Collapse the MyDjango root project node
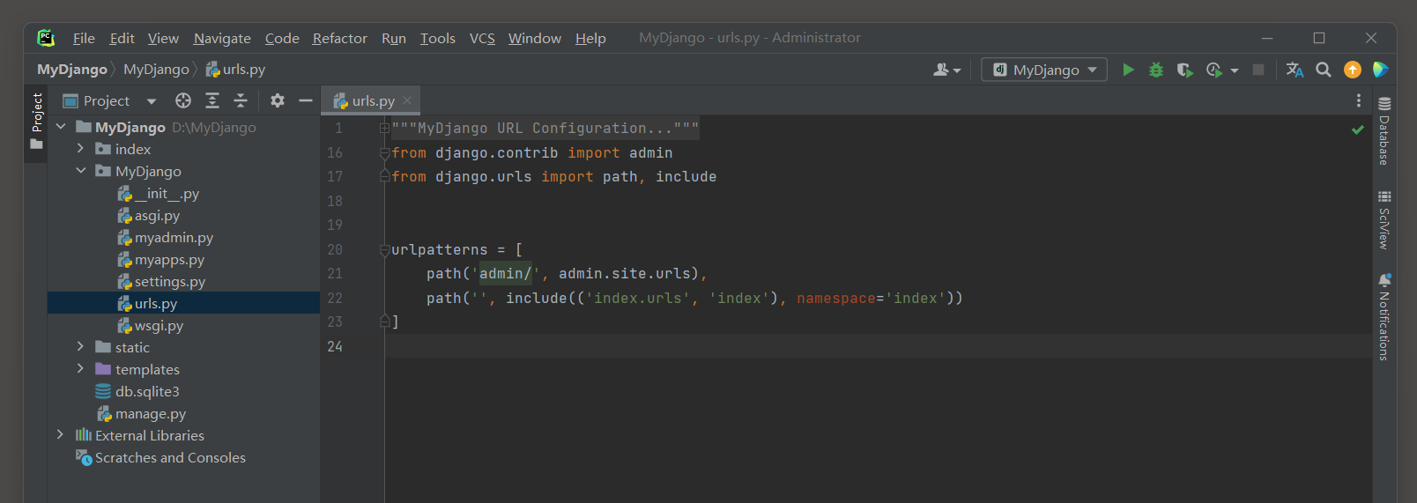 (x=61, y=127)
